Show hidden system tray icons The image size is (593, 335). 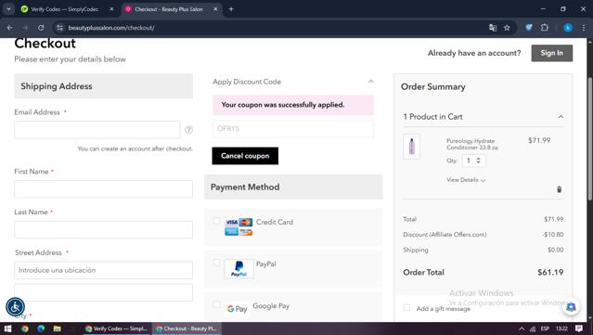[522, 329]
